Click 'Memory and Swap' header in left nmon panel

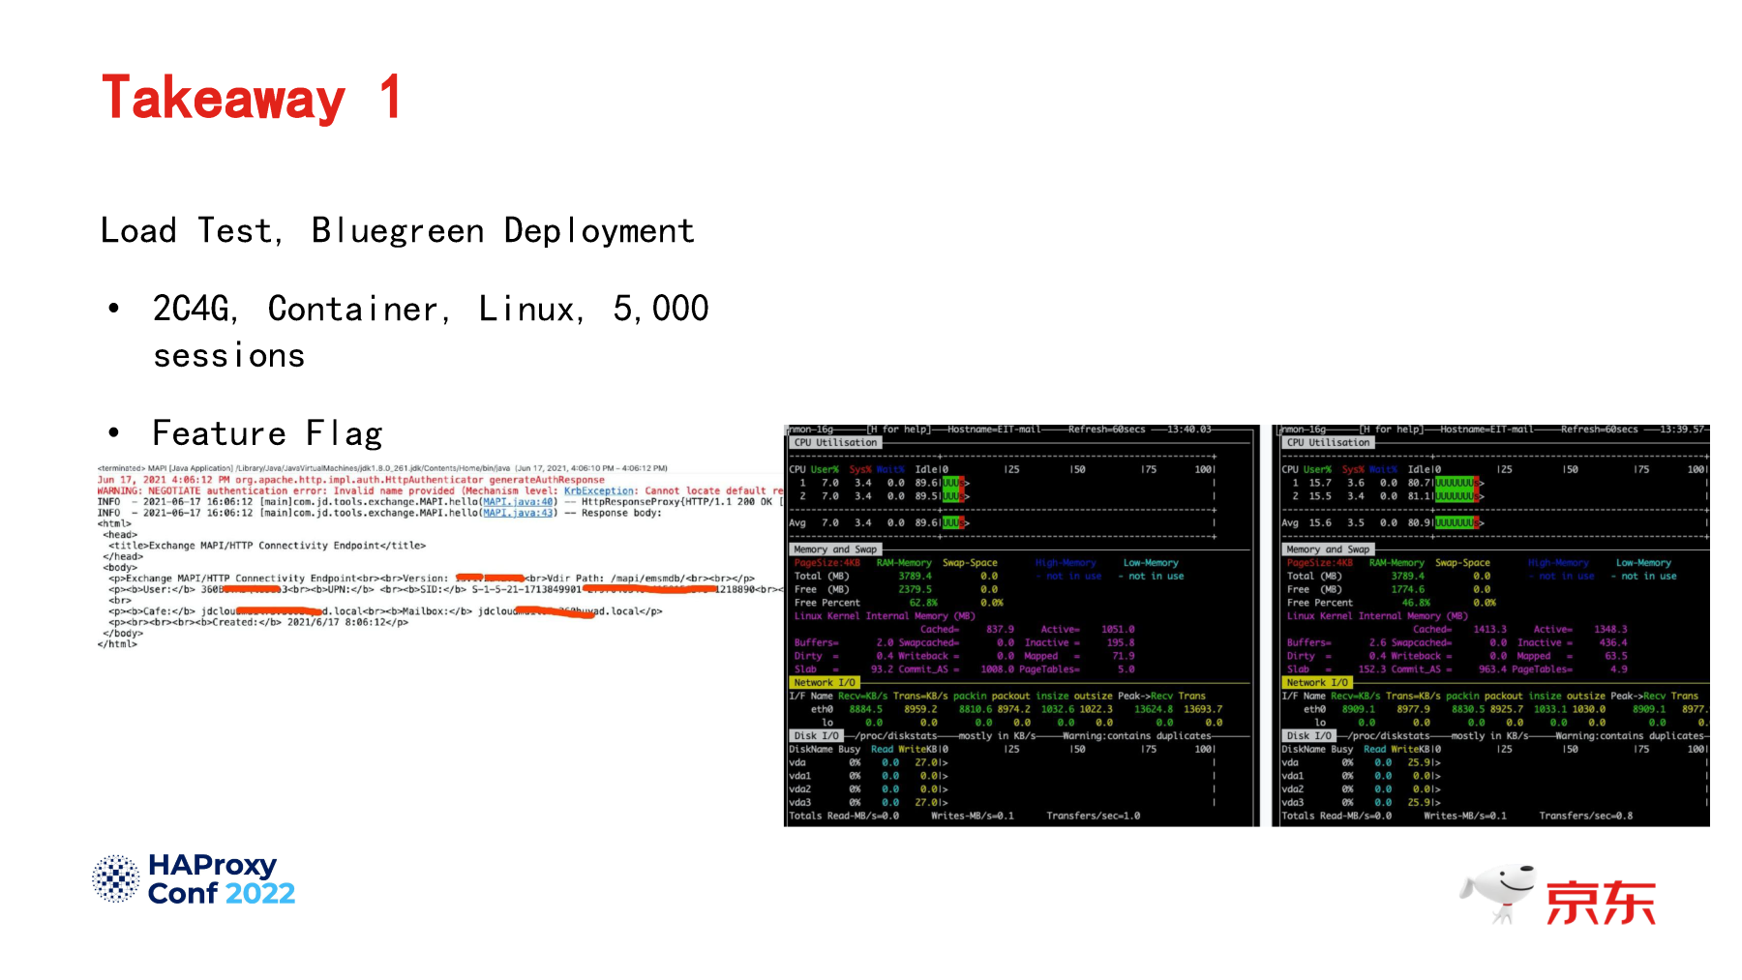click(835, 549)
